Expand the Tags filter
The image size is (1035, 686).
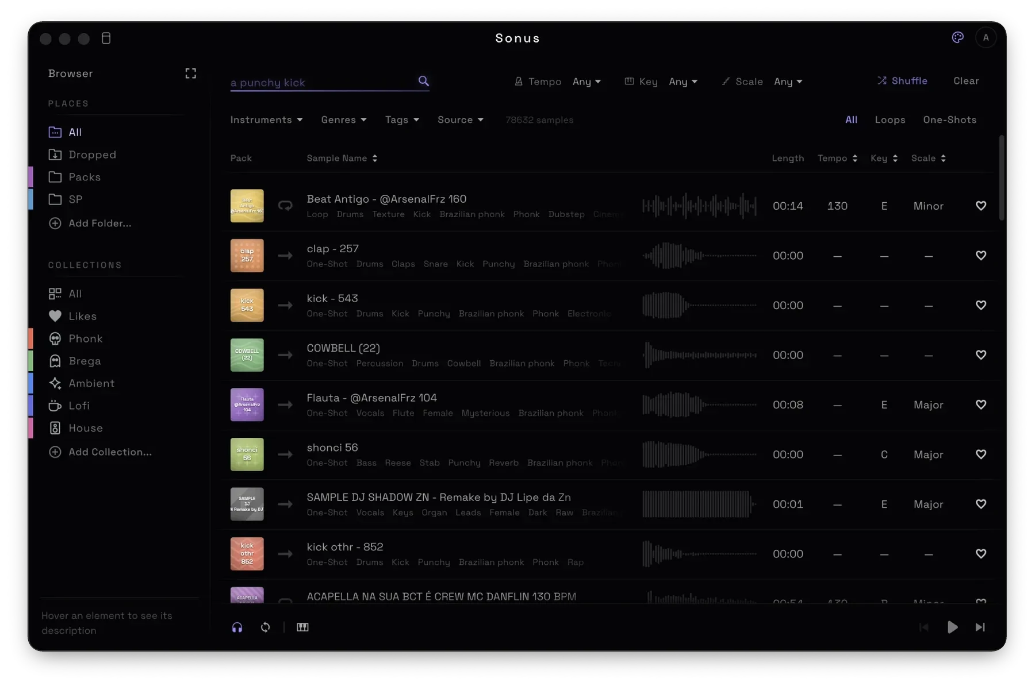[402, 120]
